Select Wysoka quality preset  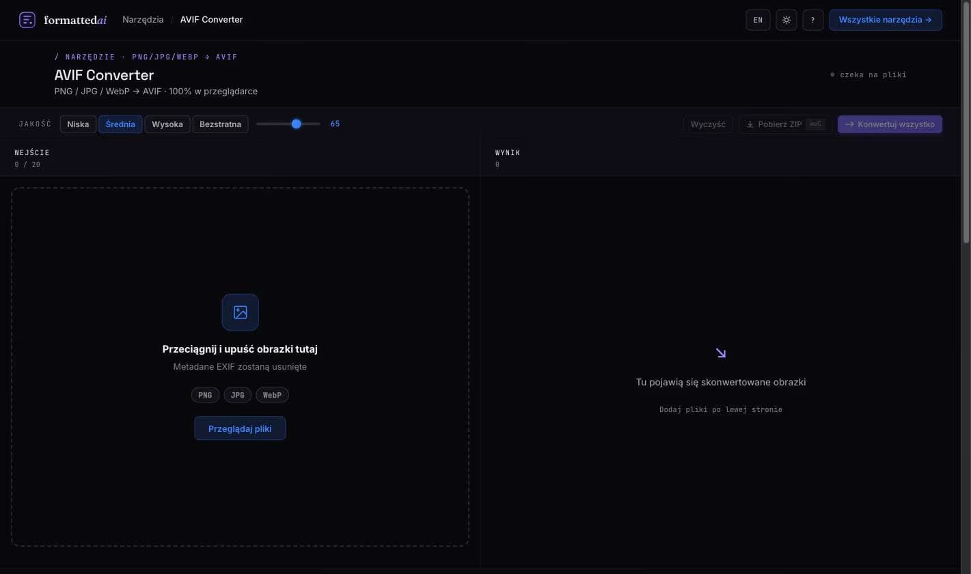167,124
